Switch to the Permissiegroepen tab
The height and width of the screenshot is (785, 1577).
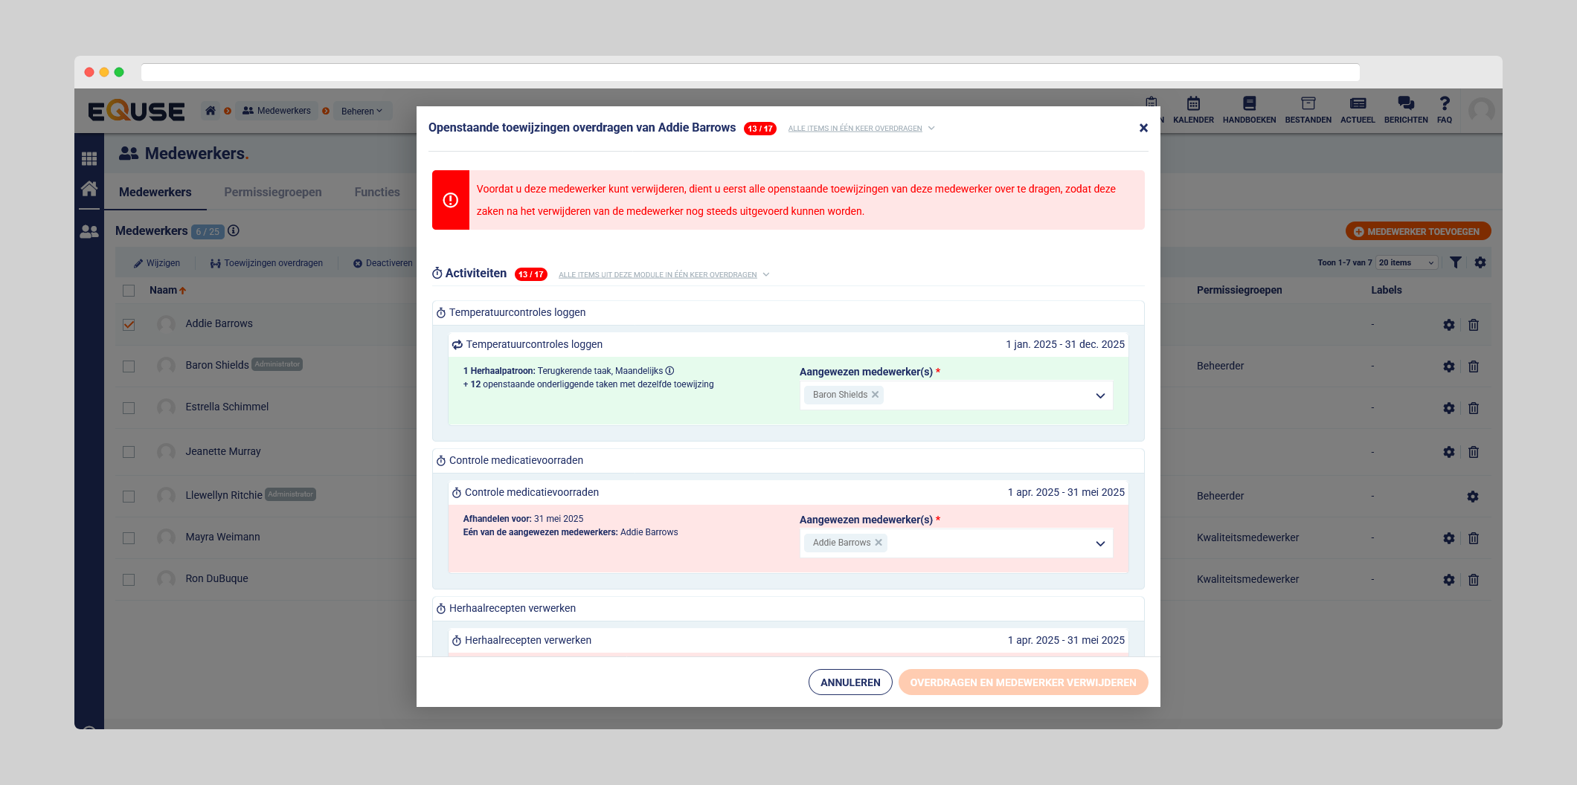(272, 192)
